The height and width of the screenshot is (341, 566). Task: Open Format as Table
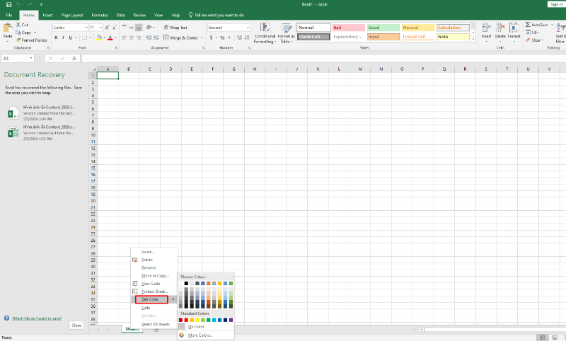coord(286,33)
